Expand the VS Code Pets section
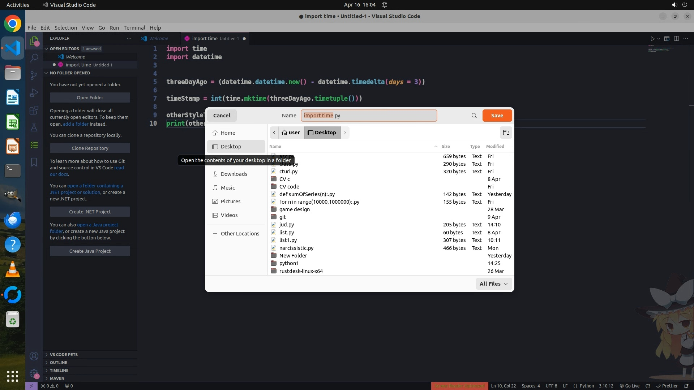This screenshot has width=694, height=390. (64, 355)
